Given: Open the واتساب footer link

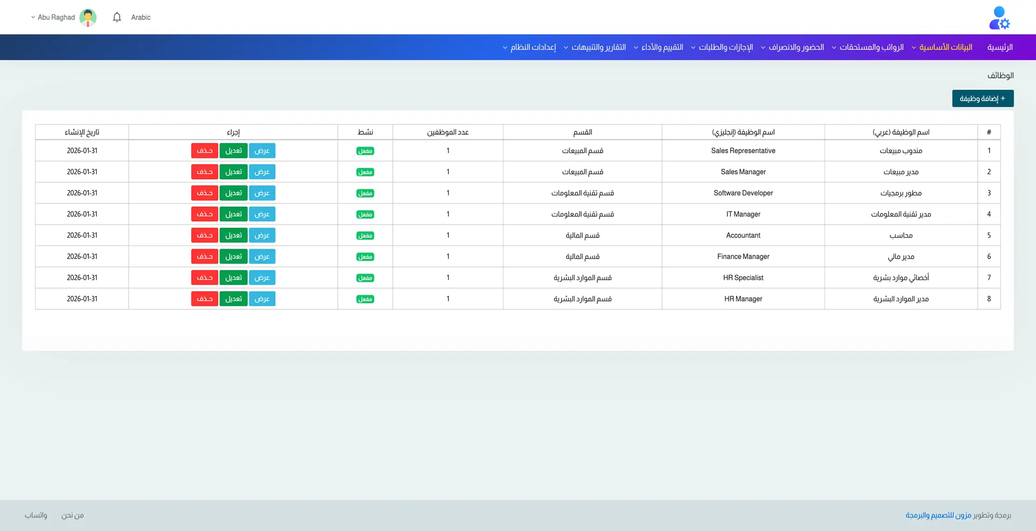Looking at the screenshot, I should (x=36, y=515).
